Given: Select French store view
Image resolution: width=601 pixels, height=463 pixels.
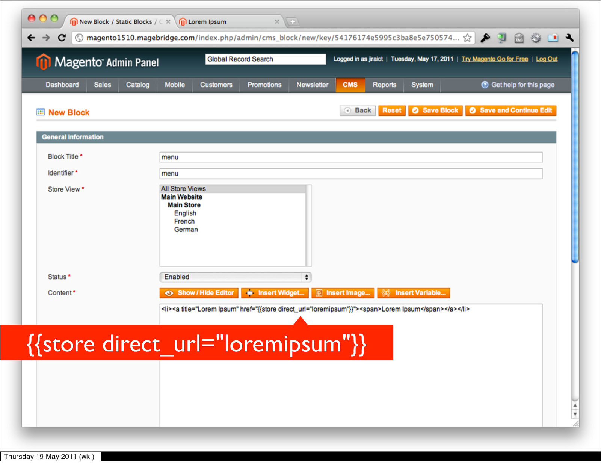Looking at the screenshot, I should 184,221.
